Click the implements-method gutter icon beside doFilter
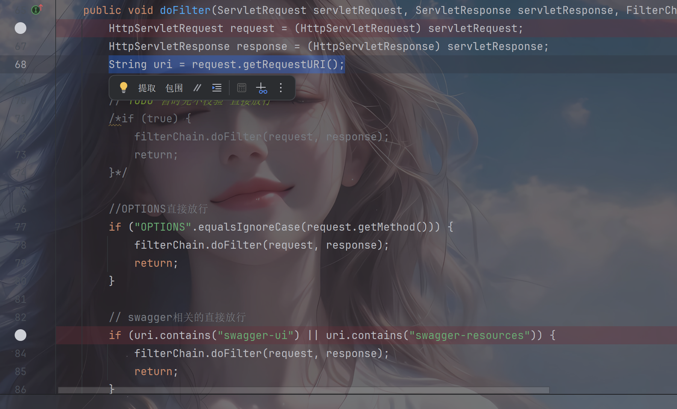Screen dimensions: 677x409 pyautogui.click(x=36, y=9)
